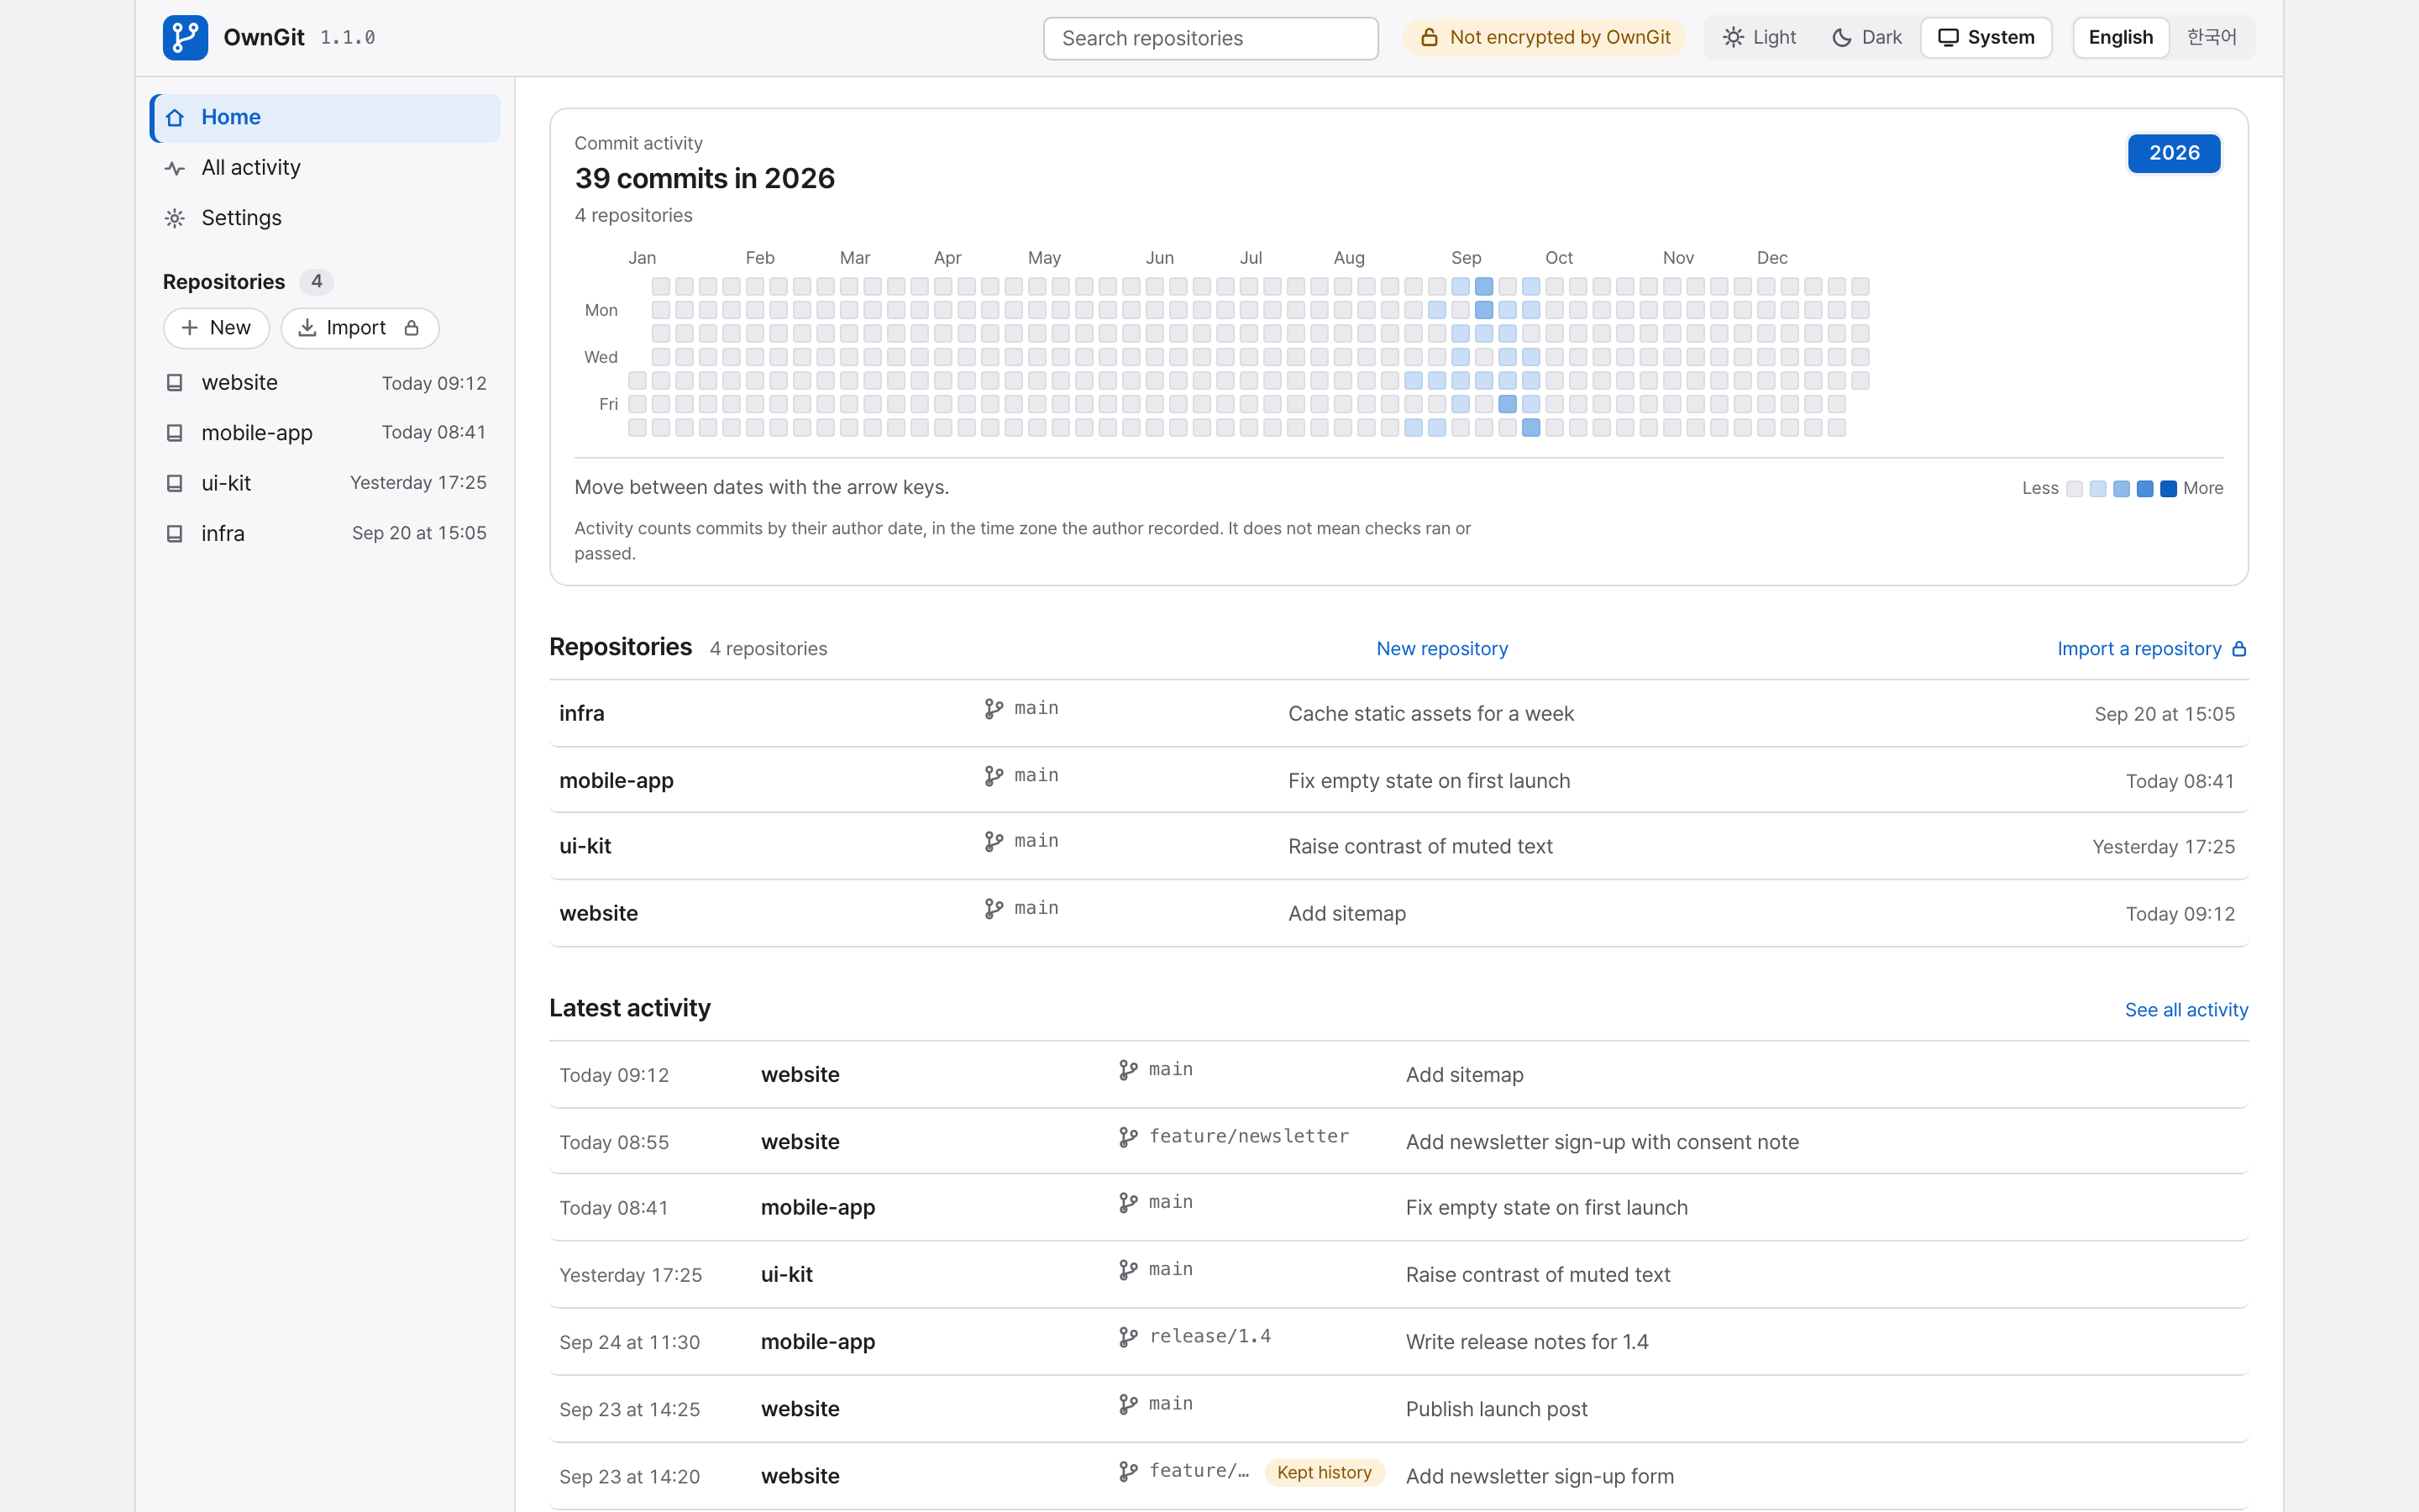Click the OwnGit logo icon
Image resolution: width=2419 pixels, height=1512 pixels.
coord(185,37)
